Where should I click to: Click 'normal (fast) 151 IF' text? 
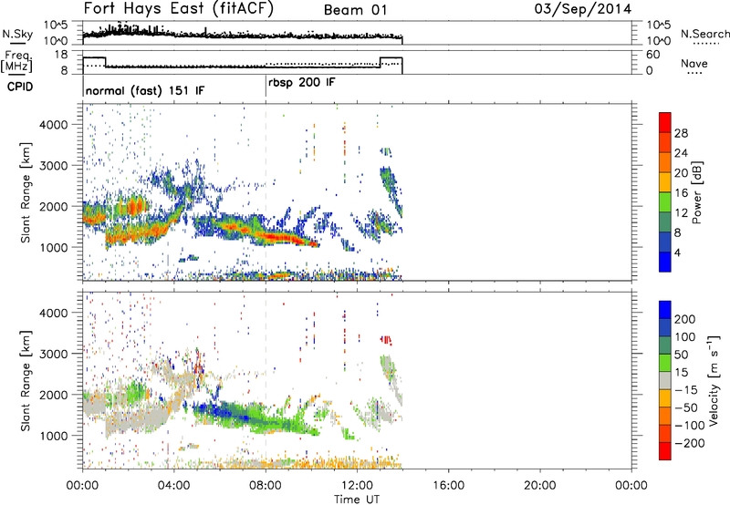point(145,90)
